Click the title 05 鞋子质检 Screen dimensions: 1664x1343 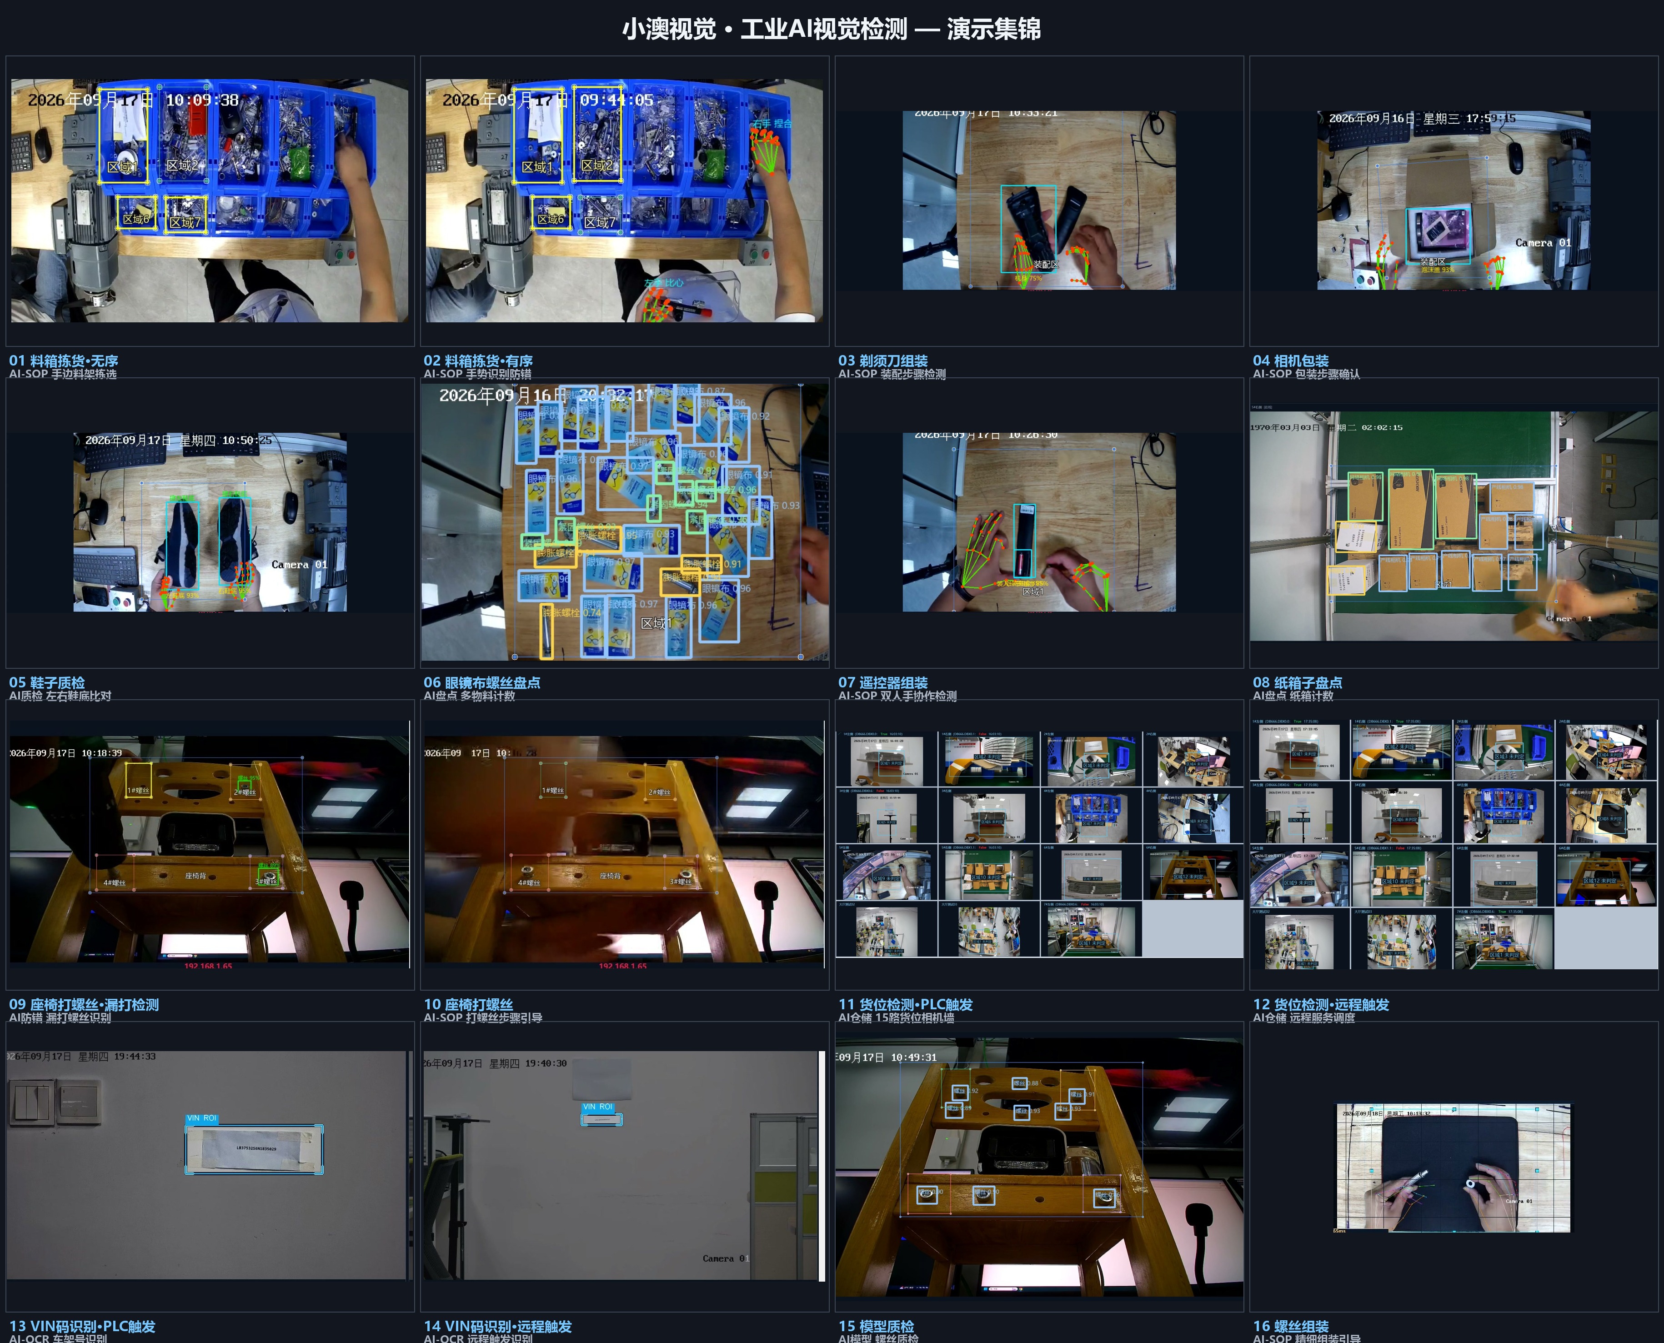46,682
